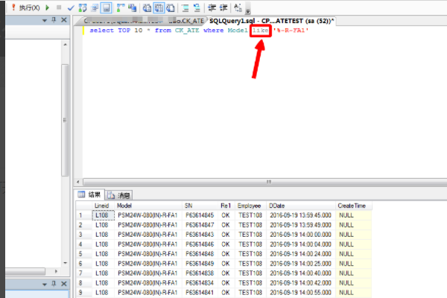
Task: Toggle auto-hide pin on upper left panel
Action: [x=54, y=20]
